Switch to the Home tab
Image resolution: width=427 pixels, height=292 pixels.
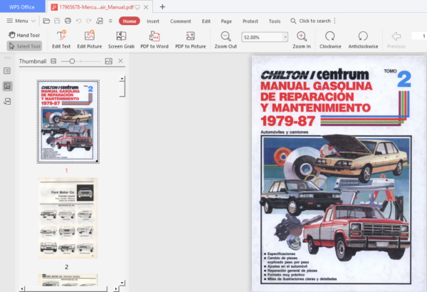(x=130, y=21)
